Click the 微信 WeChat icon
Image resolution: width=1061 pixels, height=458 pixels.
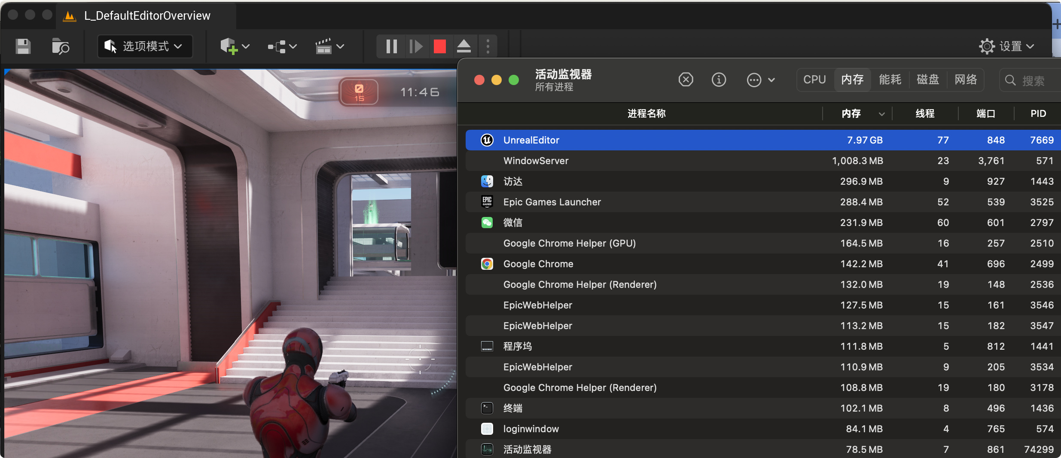click(487, 223)
